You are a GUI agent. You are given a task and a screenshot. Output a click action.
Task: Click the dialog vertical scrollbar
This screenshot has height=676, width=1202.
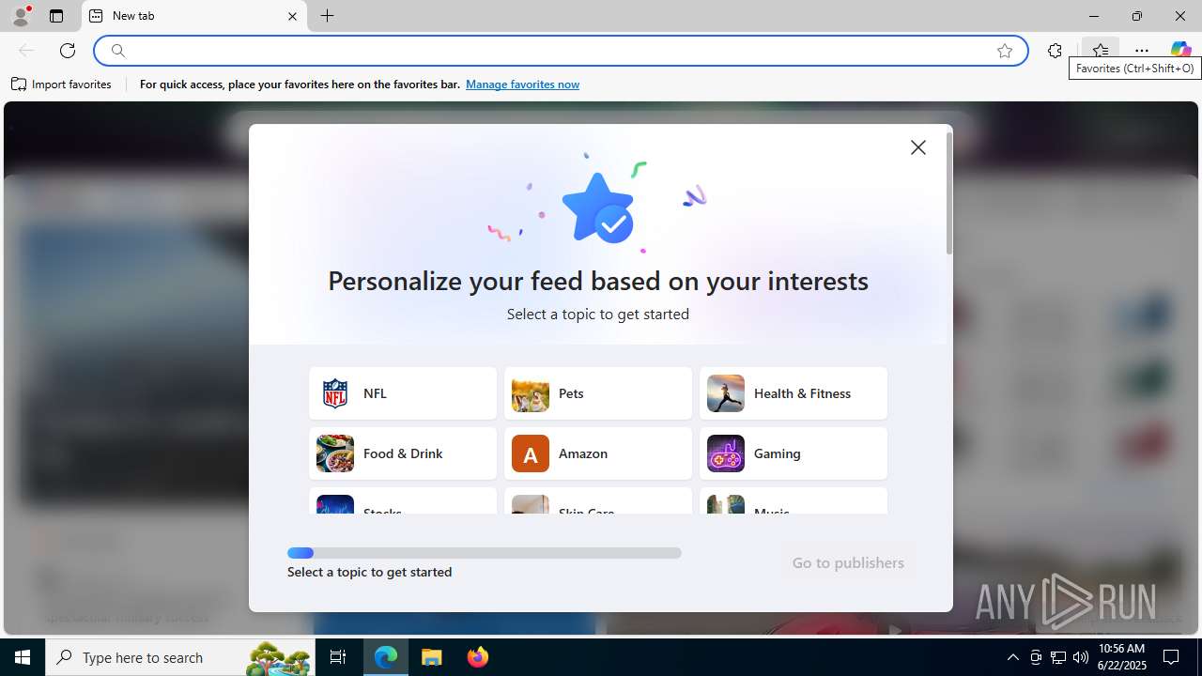949,193
